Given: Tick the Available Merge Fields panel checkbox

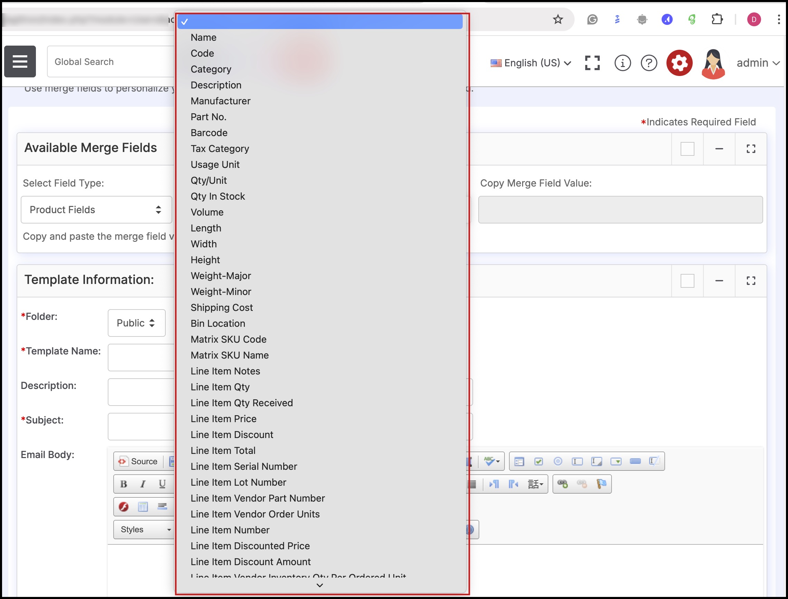Looking at the screenshot, I should coord(687,149).
